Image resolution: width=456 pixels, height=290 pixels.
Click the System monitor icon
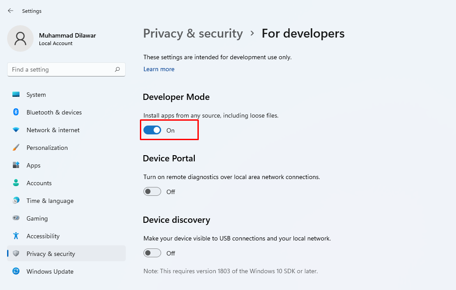pos(16,95)
